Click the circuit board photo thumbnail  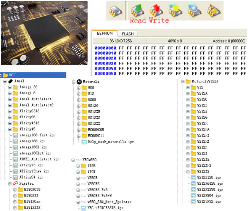pyautogui.click(x=44, y=33)
